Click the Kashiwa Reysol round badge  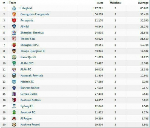tap(14, 125)
